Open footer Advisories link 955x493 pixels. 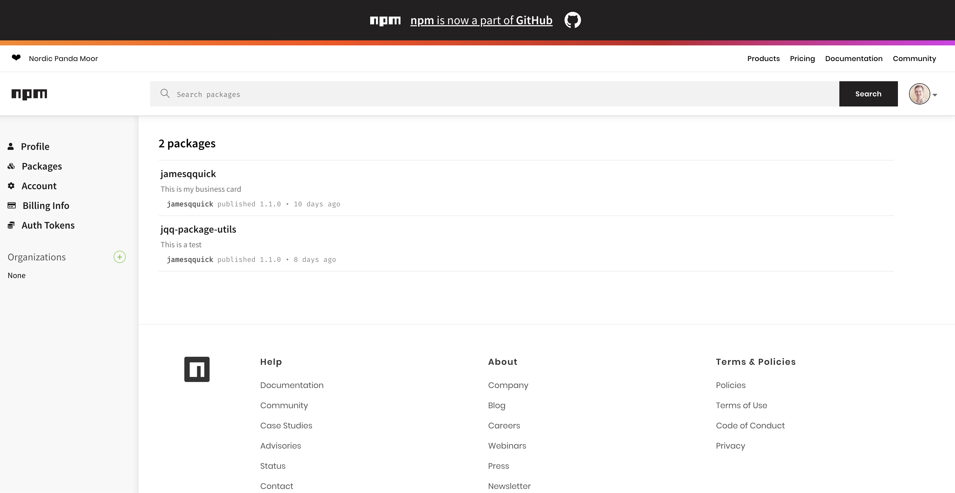[x=281, y=446]
